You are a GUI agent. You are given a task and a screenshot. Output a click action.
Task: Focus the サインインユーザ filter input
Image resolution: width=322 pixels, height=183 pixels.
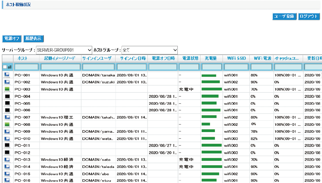click(98, 67)
